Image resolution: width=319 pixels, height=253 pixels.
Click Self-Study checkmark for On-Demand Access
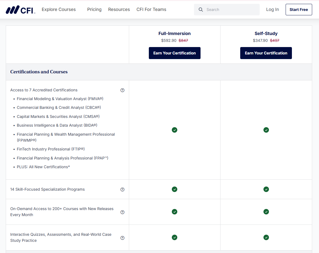point(266,212)
